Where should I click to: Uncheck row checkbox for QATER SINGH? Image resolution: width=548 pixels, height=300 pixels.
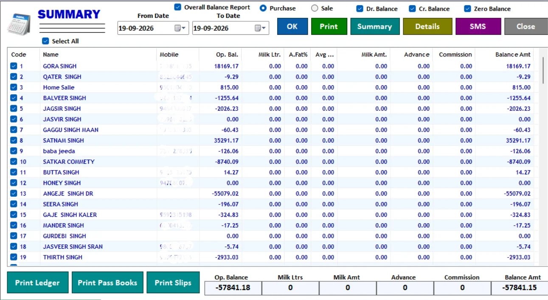14,77
